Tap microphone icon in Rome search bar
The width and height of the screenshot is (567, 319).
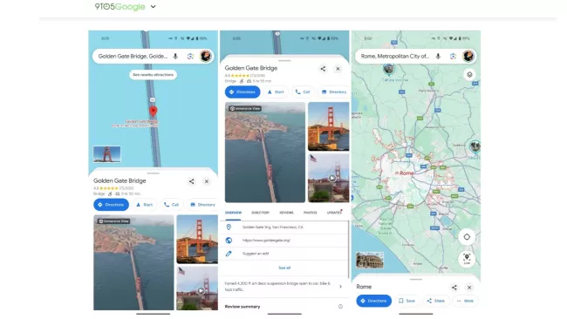click(438, 56)
